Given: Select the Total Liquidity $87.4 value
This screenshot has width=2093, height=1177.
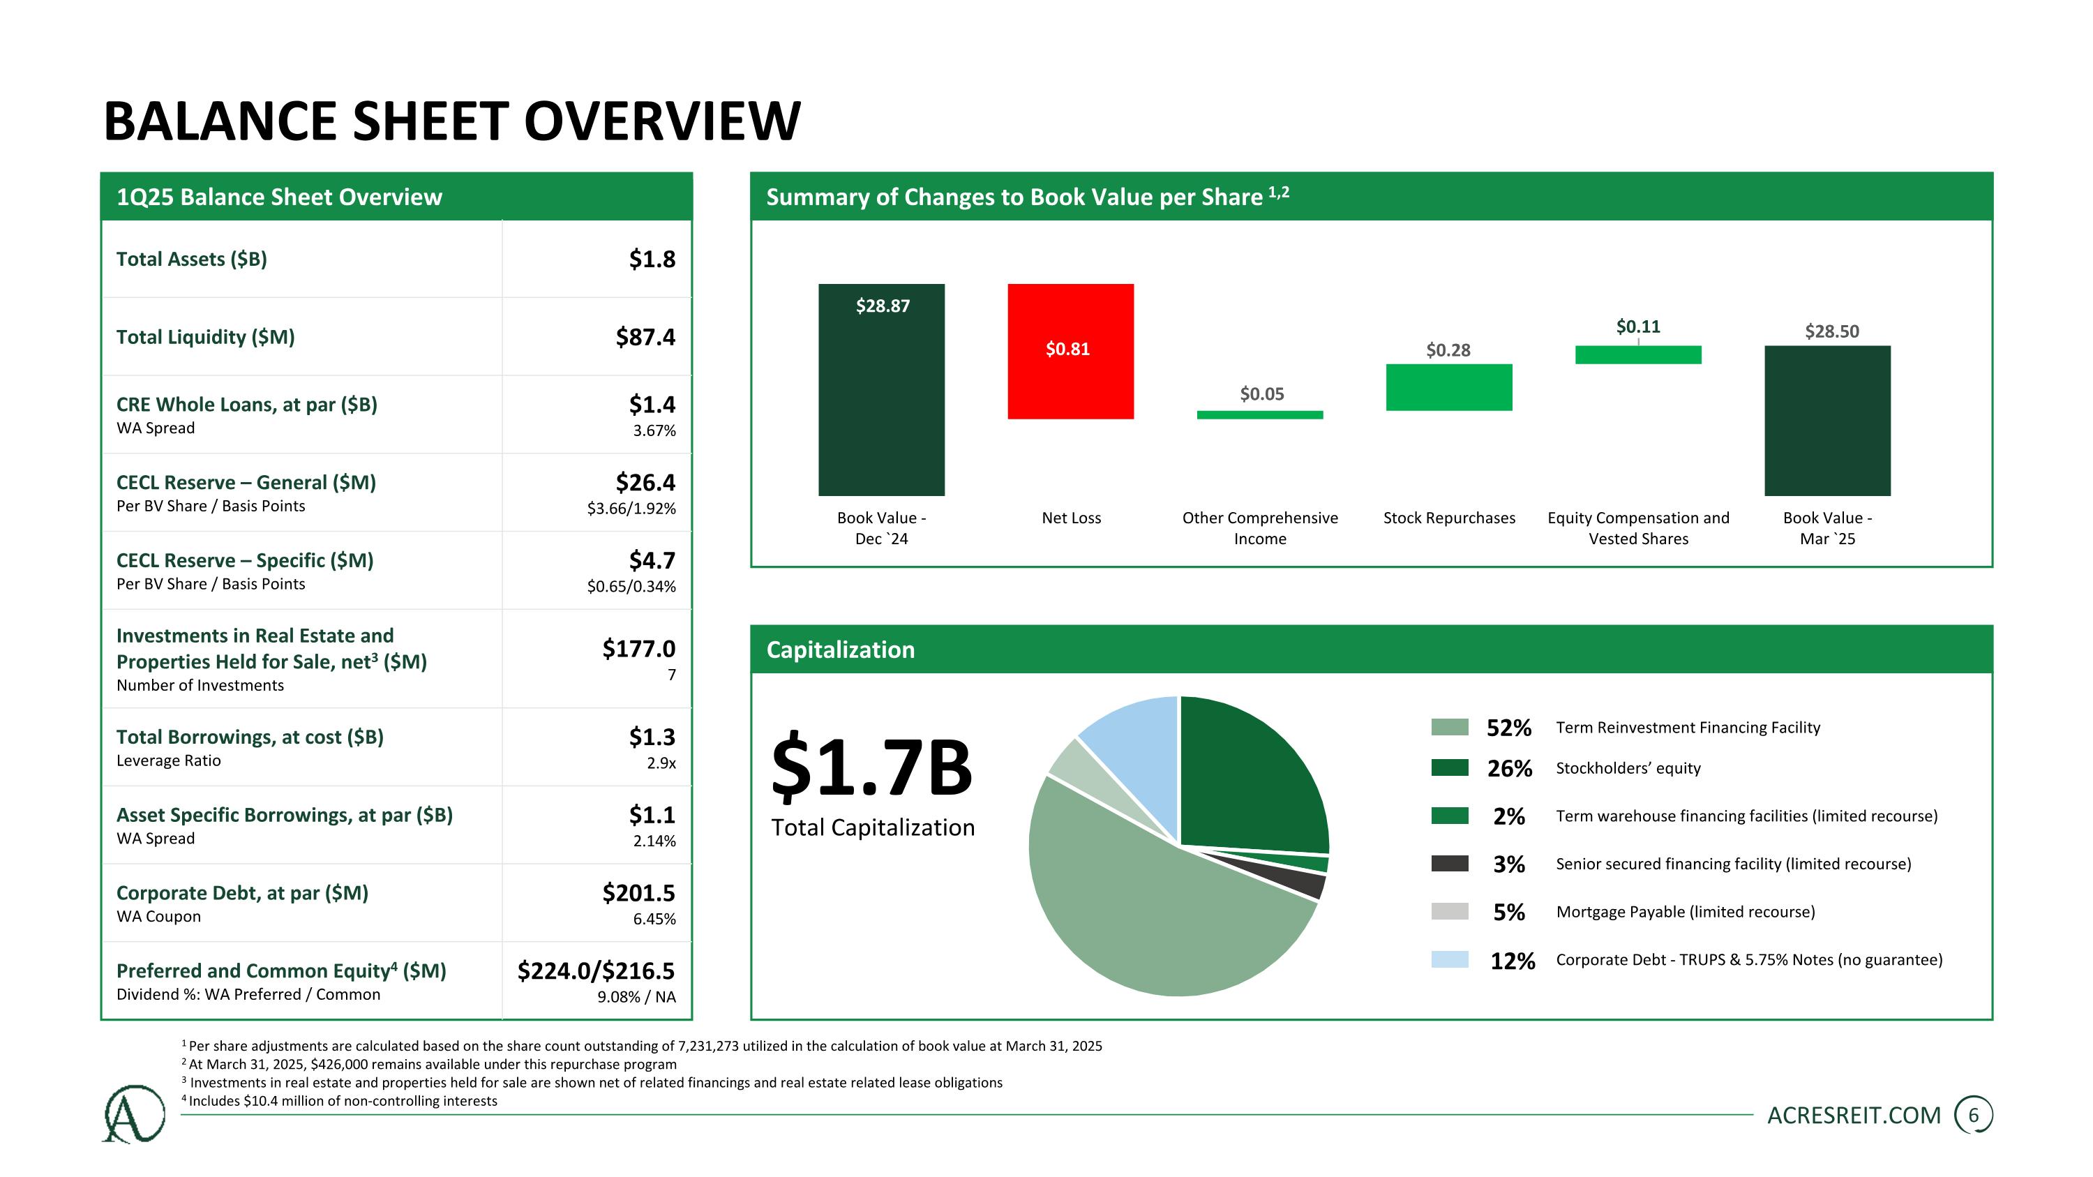Looking at the screenshot, I should 645,336.
